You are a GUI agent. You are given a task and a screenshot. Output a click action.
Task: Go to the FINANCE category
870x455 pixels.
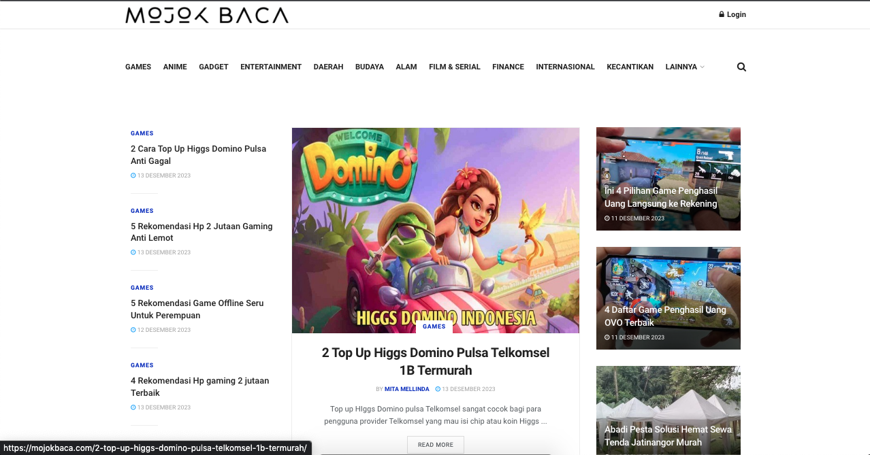click(x=508, y=67)
